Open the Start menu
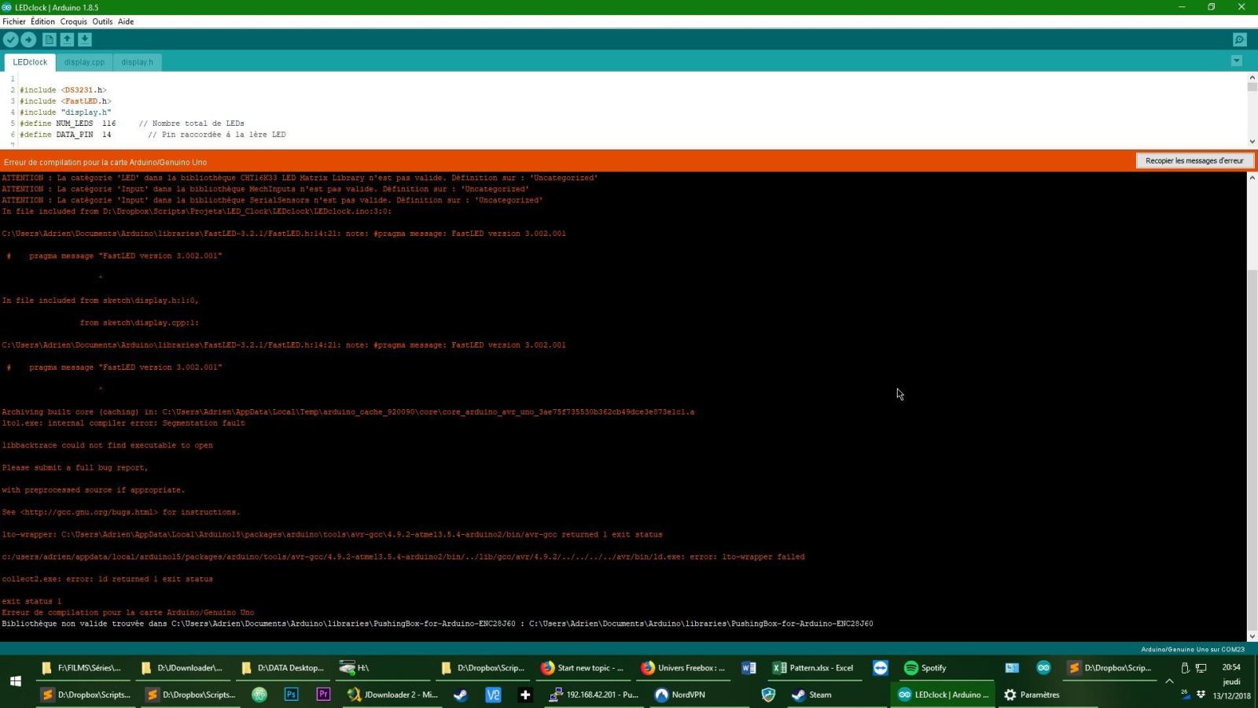Screen dimensions: 1258x708 (16, 681)
